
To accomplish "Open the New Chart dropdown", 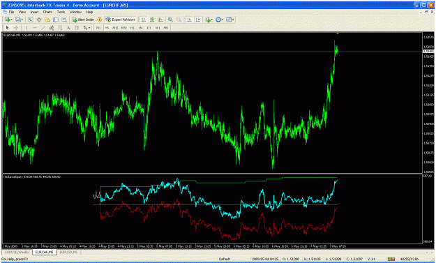I will pyautogui.click(x=8, y=20).
